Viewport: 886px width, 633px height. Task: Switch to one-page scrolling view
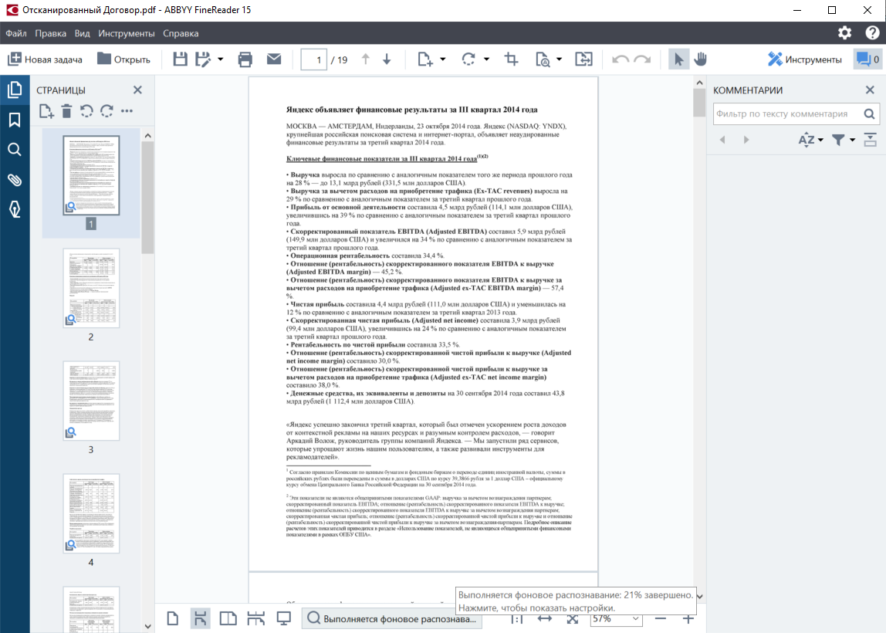pyautogui.click(x=200, y=618)
